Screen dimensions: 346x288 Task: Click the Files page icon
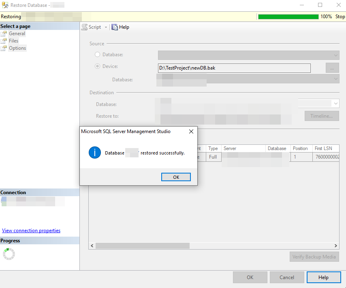[x=4, y=41]
